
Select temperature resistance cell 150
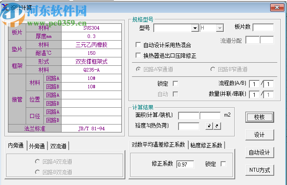pos(91,53)
